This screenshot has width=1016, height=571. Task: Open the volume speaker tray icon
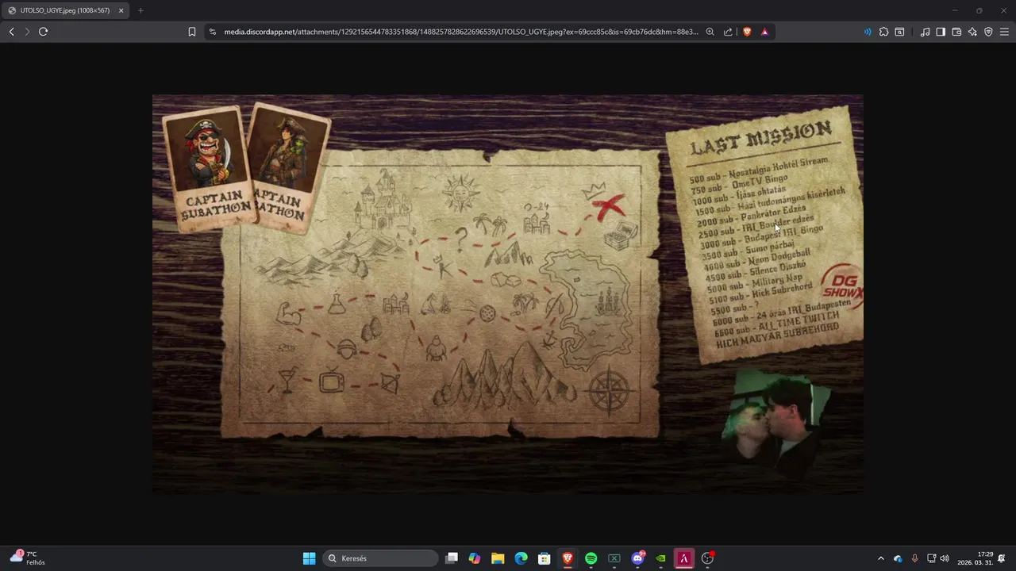945,558
